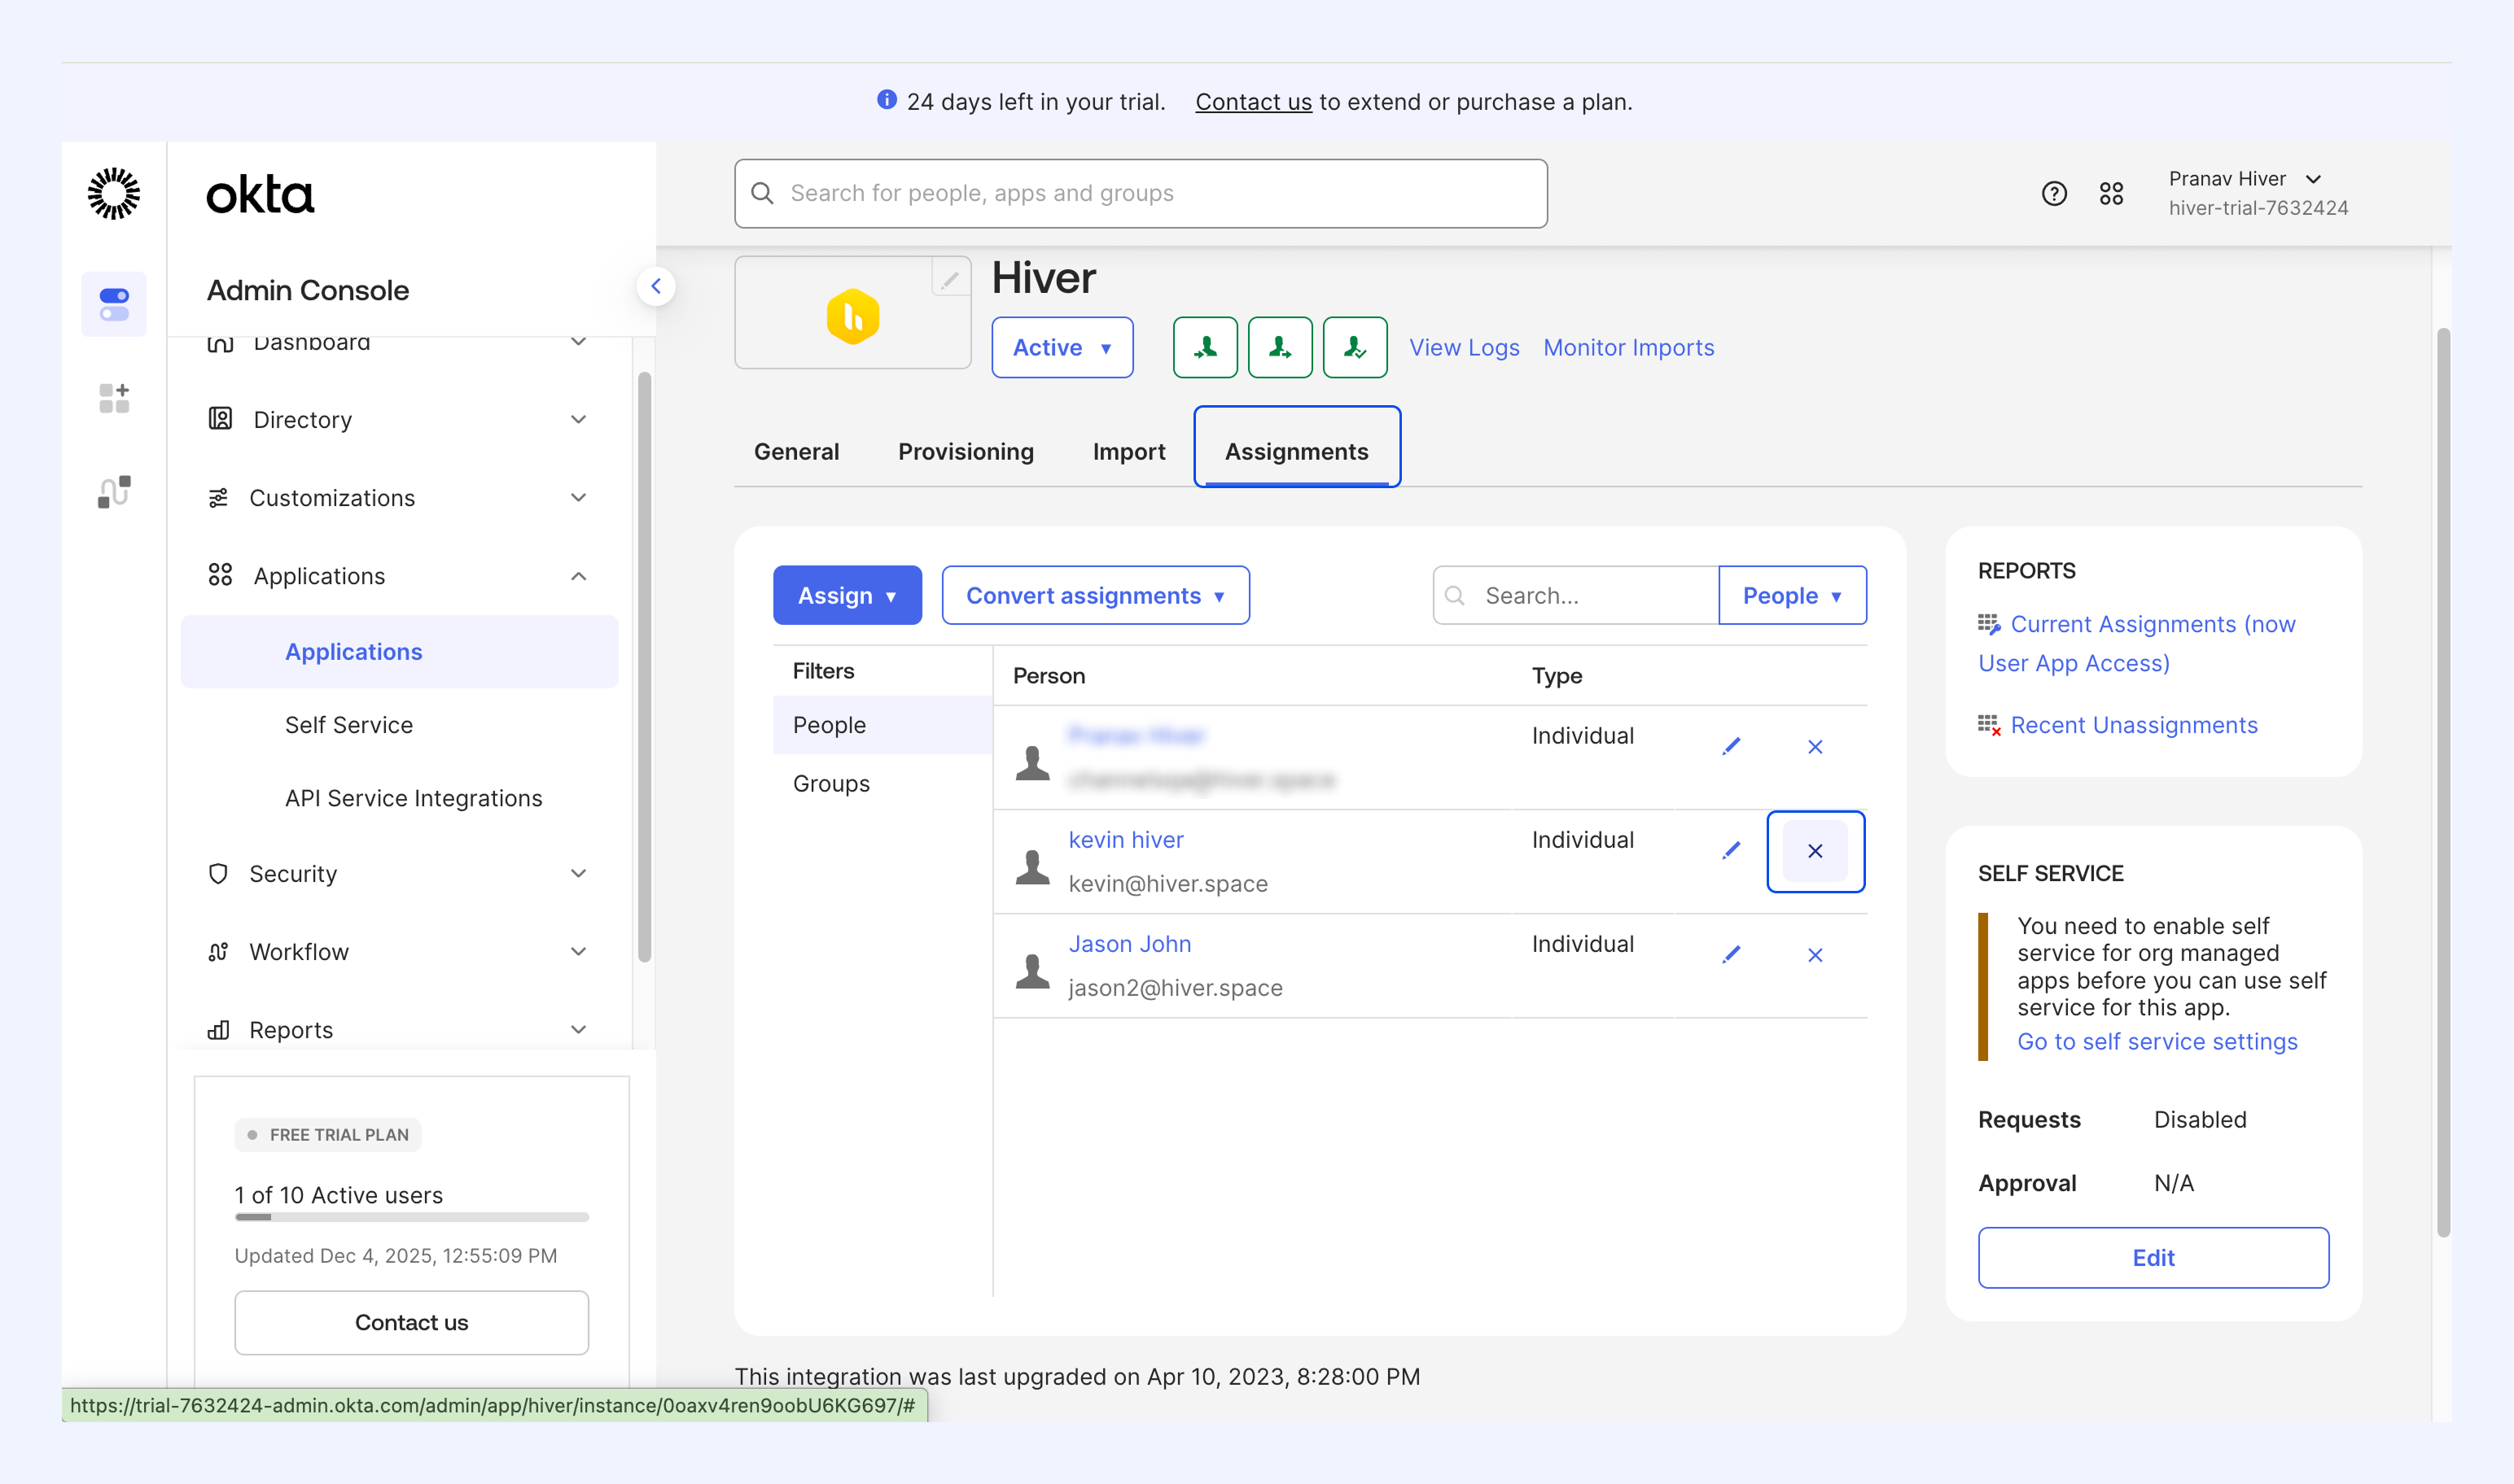Click the Okta Aura sunburst logo
The width and height of the screenshot is (2514, 1484).
pos(114,193)
